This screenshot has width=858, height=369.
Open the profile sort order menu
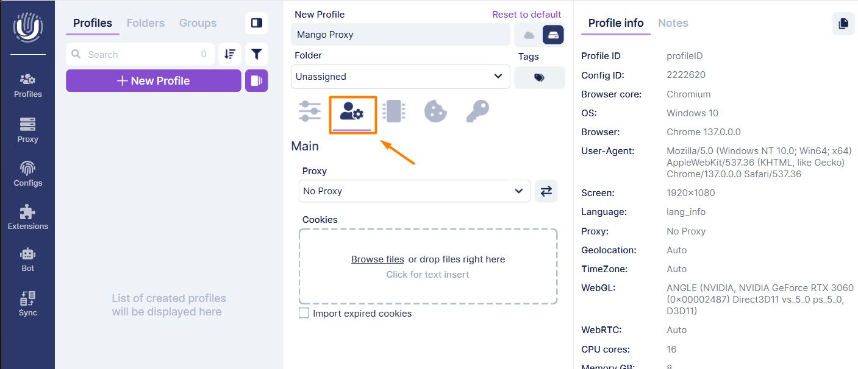click(x=230, y=54)
